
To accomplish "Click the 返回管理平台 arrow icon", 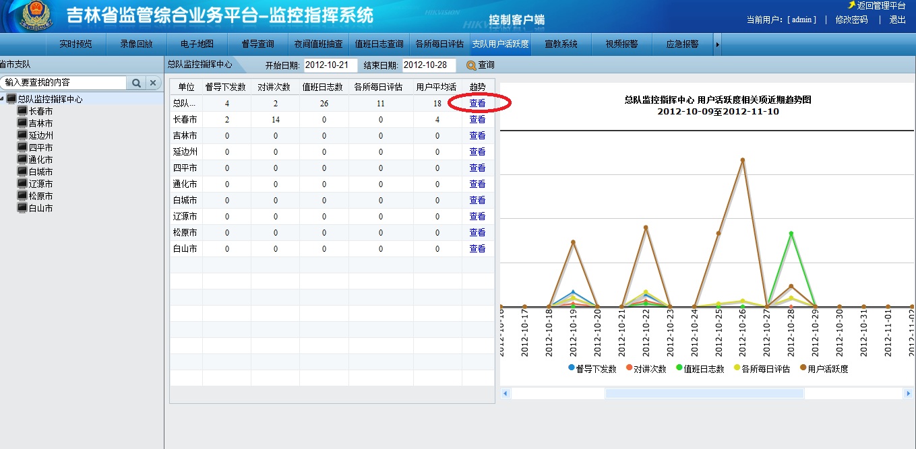I will [851, 5].
